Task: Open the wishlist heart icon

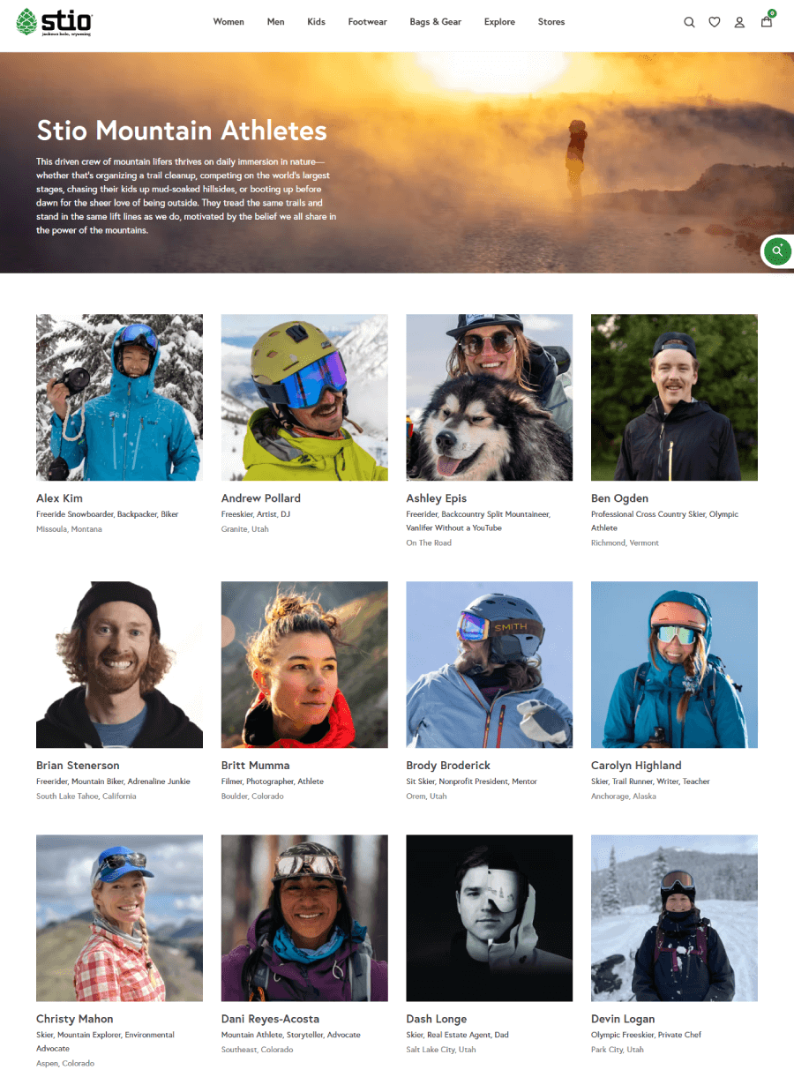Action: pyautogui.click(x=715, y=22)
